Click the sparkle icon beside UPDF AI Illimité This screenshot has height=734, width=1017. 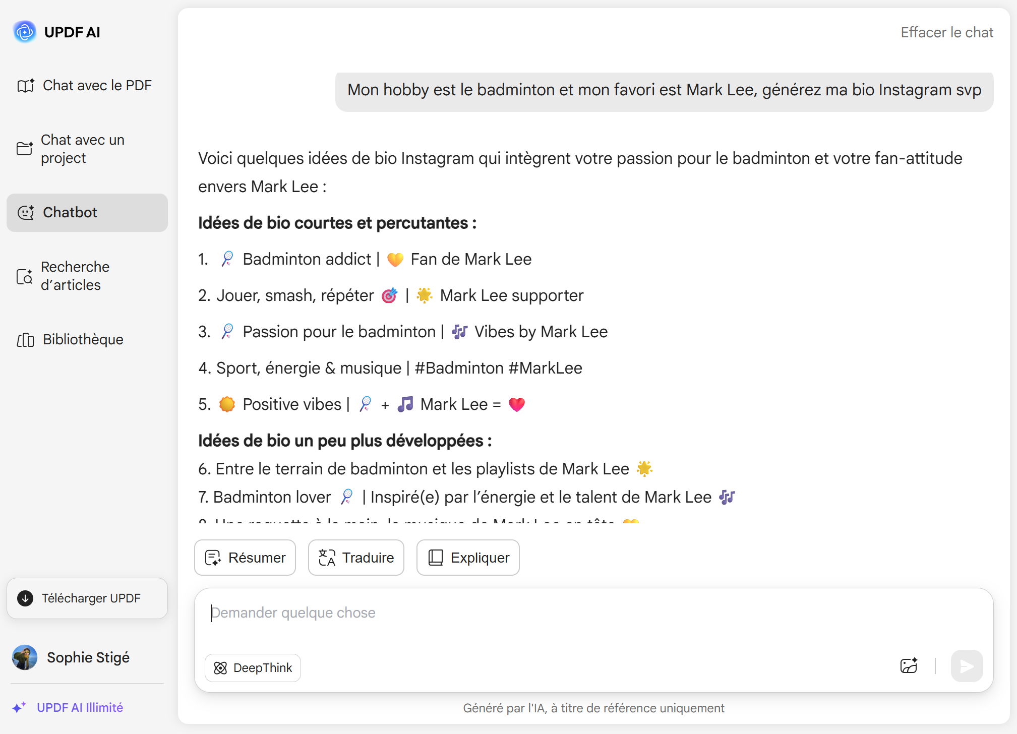click(x=20, y=707)
